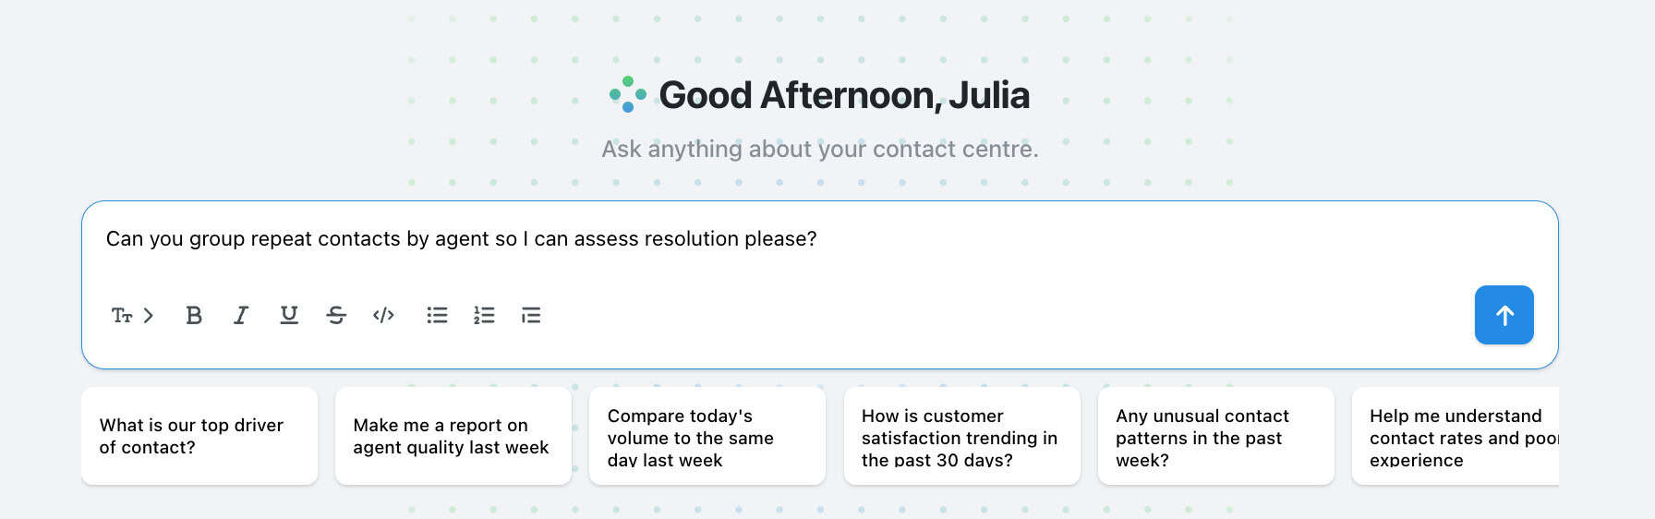
Task: Start a bulleted list
Action: click(437, 315)
